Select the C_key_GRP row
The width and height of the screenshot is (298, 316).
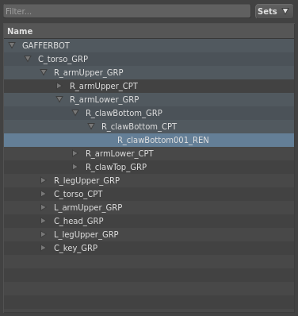149,248
